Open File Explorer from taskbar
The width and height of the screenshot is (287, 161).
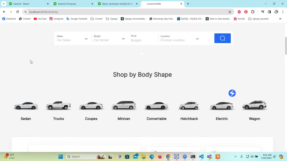[x=143, y=156]
